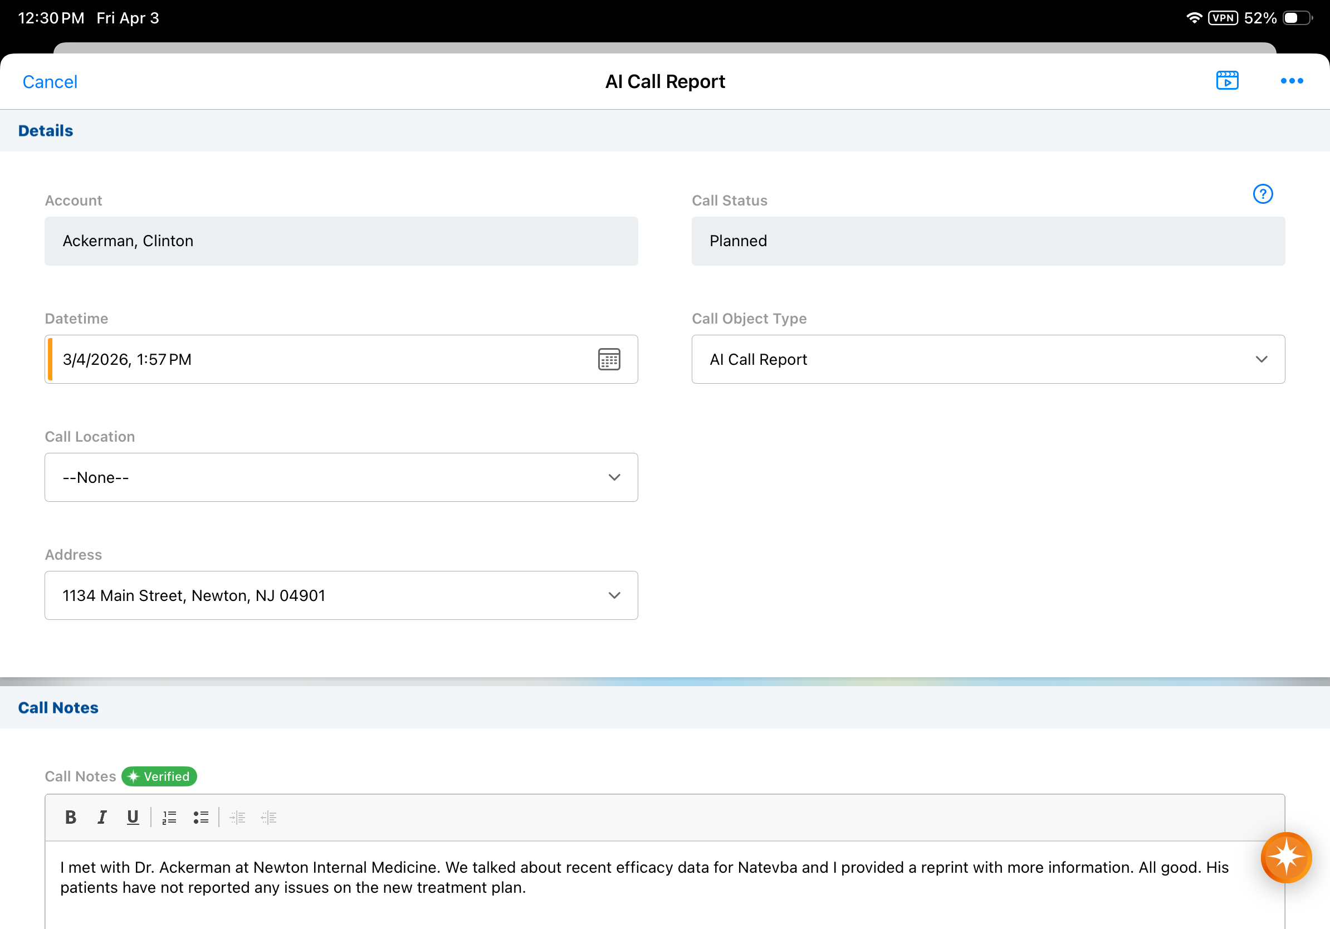Expand the Address dropdown

(341, 595)
